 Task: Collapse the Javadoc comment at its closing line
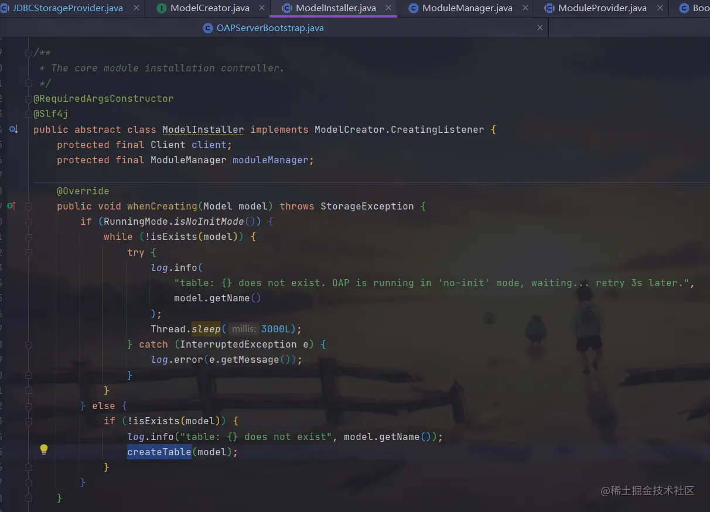pyautogui.click(x=28, y=83)
